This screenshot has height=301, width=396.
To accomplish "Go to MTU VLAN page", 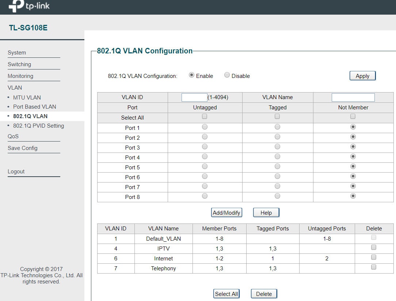I will tap(27, 97).
